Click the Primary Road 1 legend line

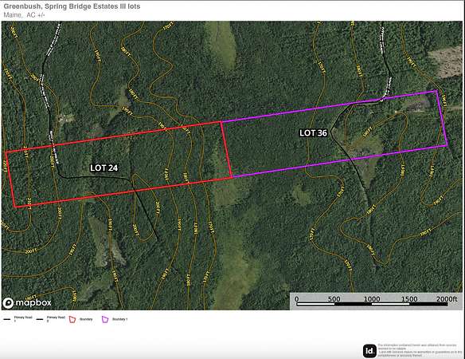coord(7,319)
